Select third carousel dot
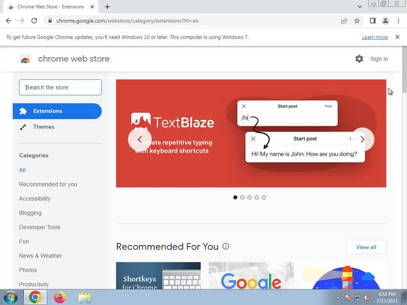The height and width of the screenshot is (305, 407). (250, 197)
